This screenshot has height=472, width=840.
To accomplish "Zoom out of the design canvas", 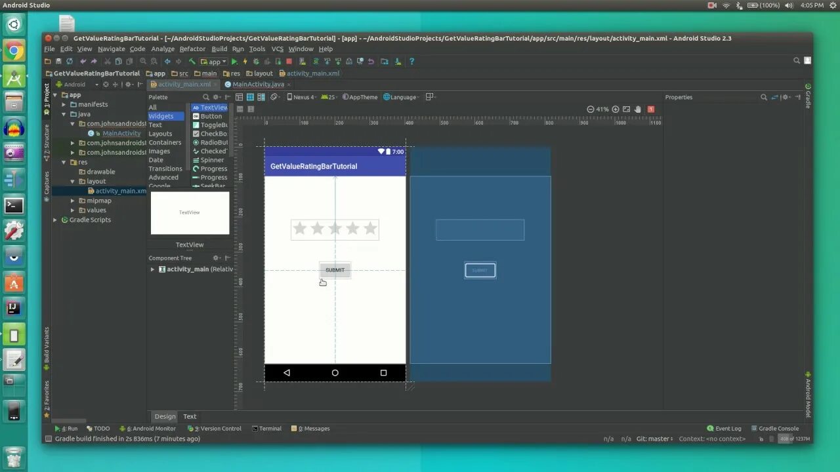I will tap(591, 109).
